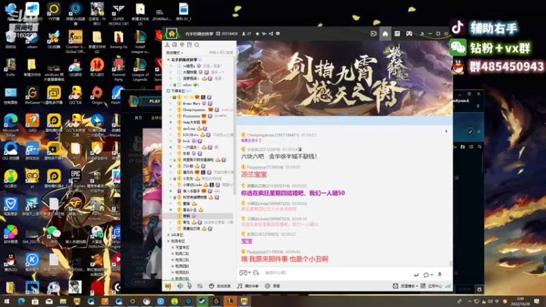Open WeGame desktop shortcut
Screen dimensions: 546x307
[x=32, y=96]
